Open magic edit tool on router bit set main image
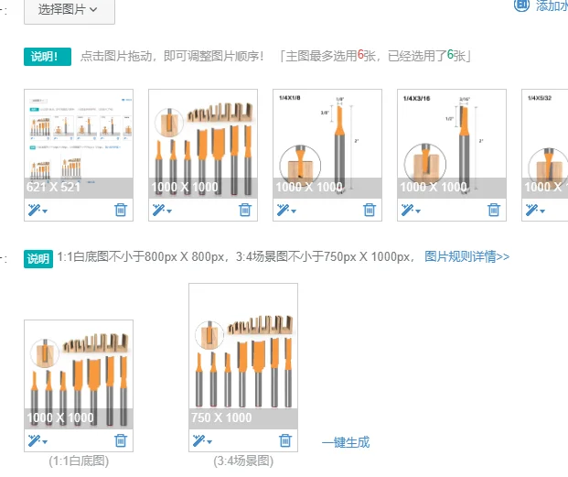The image size is (568, 477). point(158,210)
